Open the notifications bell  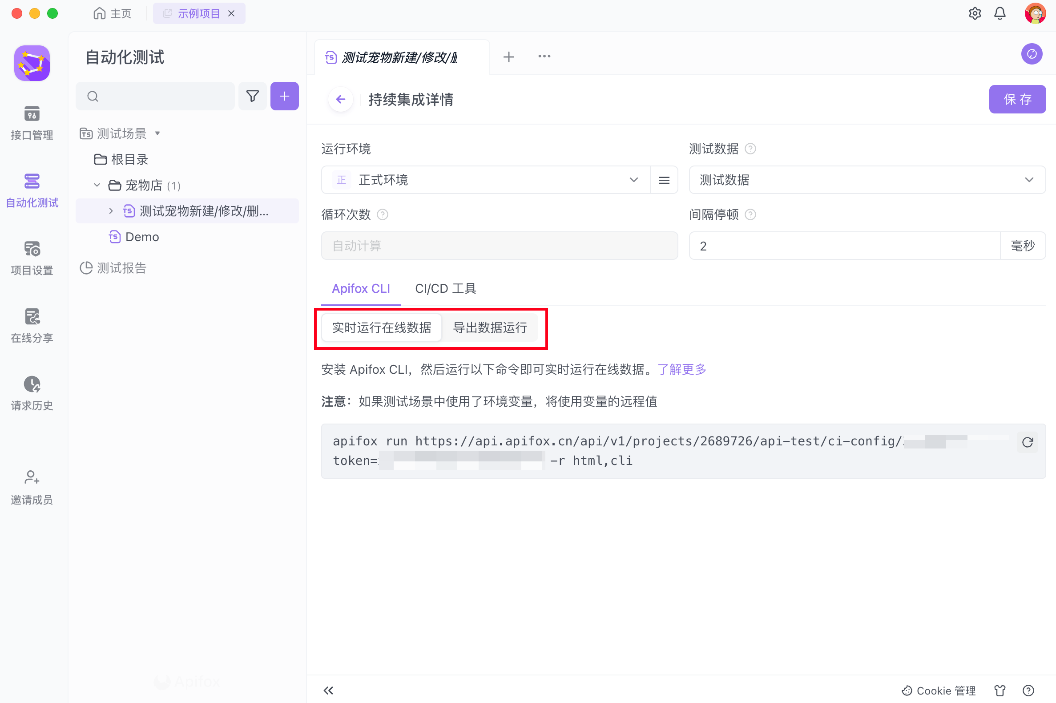click(x=1000, y=13)
